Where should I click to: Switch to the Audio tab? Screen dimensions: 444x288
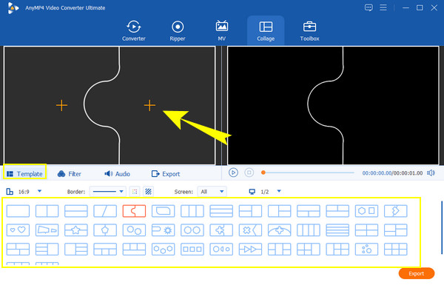tap(117, 173)
